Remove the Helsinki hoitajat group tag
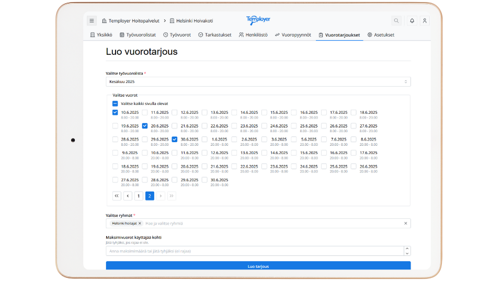Image resolution: width=502 pixels, height=282 pixels. coord(140,224)
